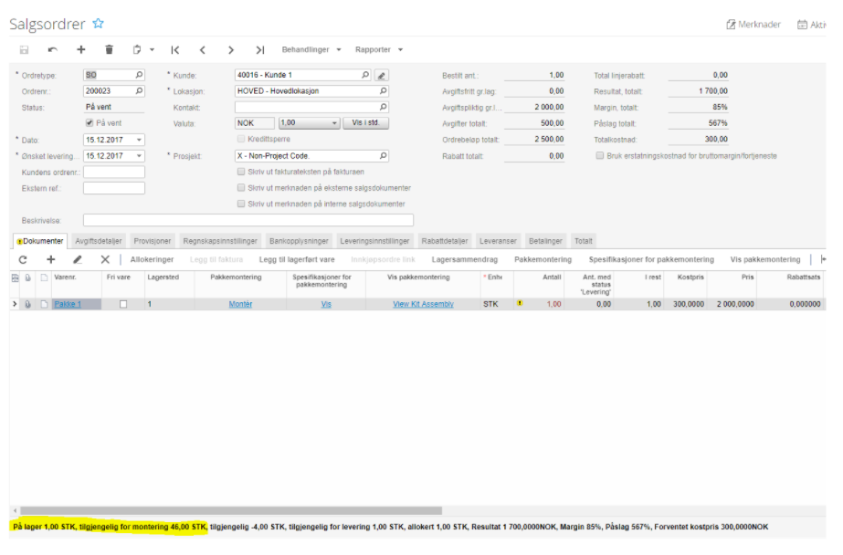
Task: Open the Behandlinger dropdown menu
Action: click(x=311, y=50)
